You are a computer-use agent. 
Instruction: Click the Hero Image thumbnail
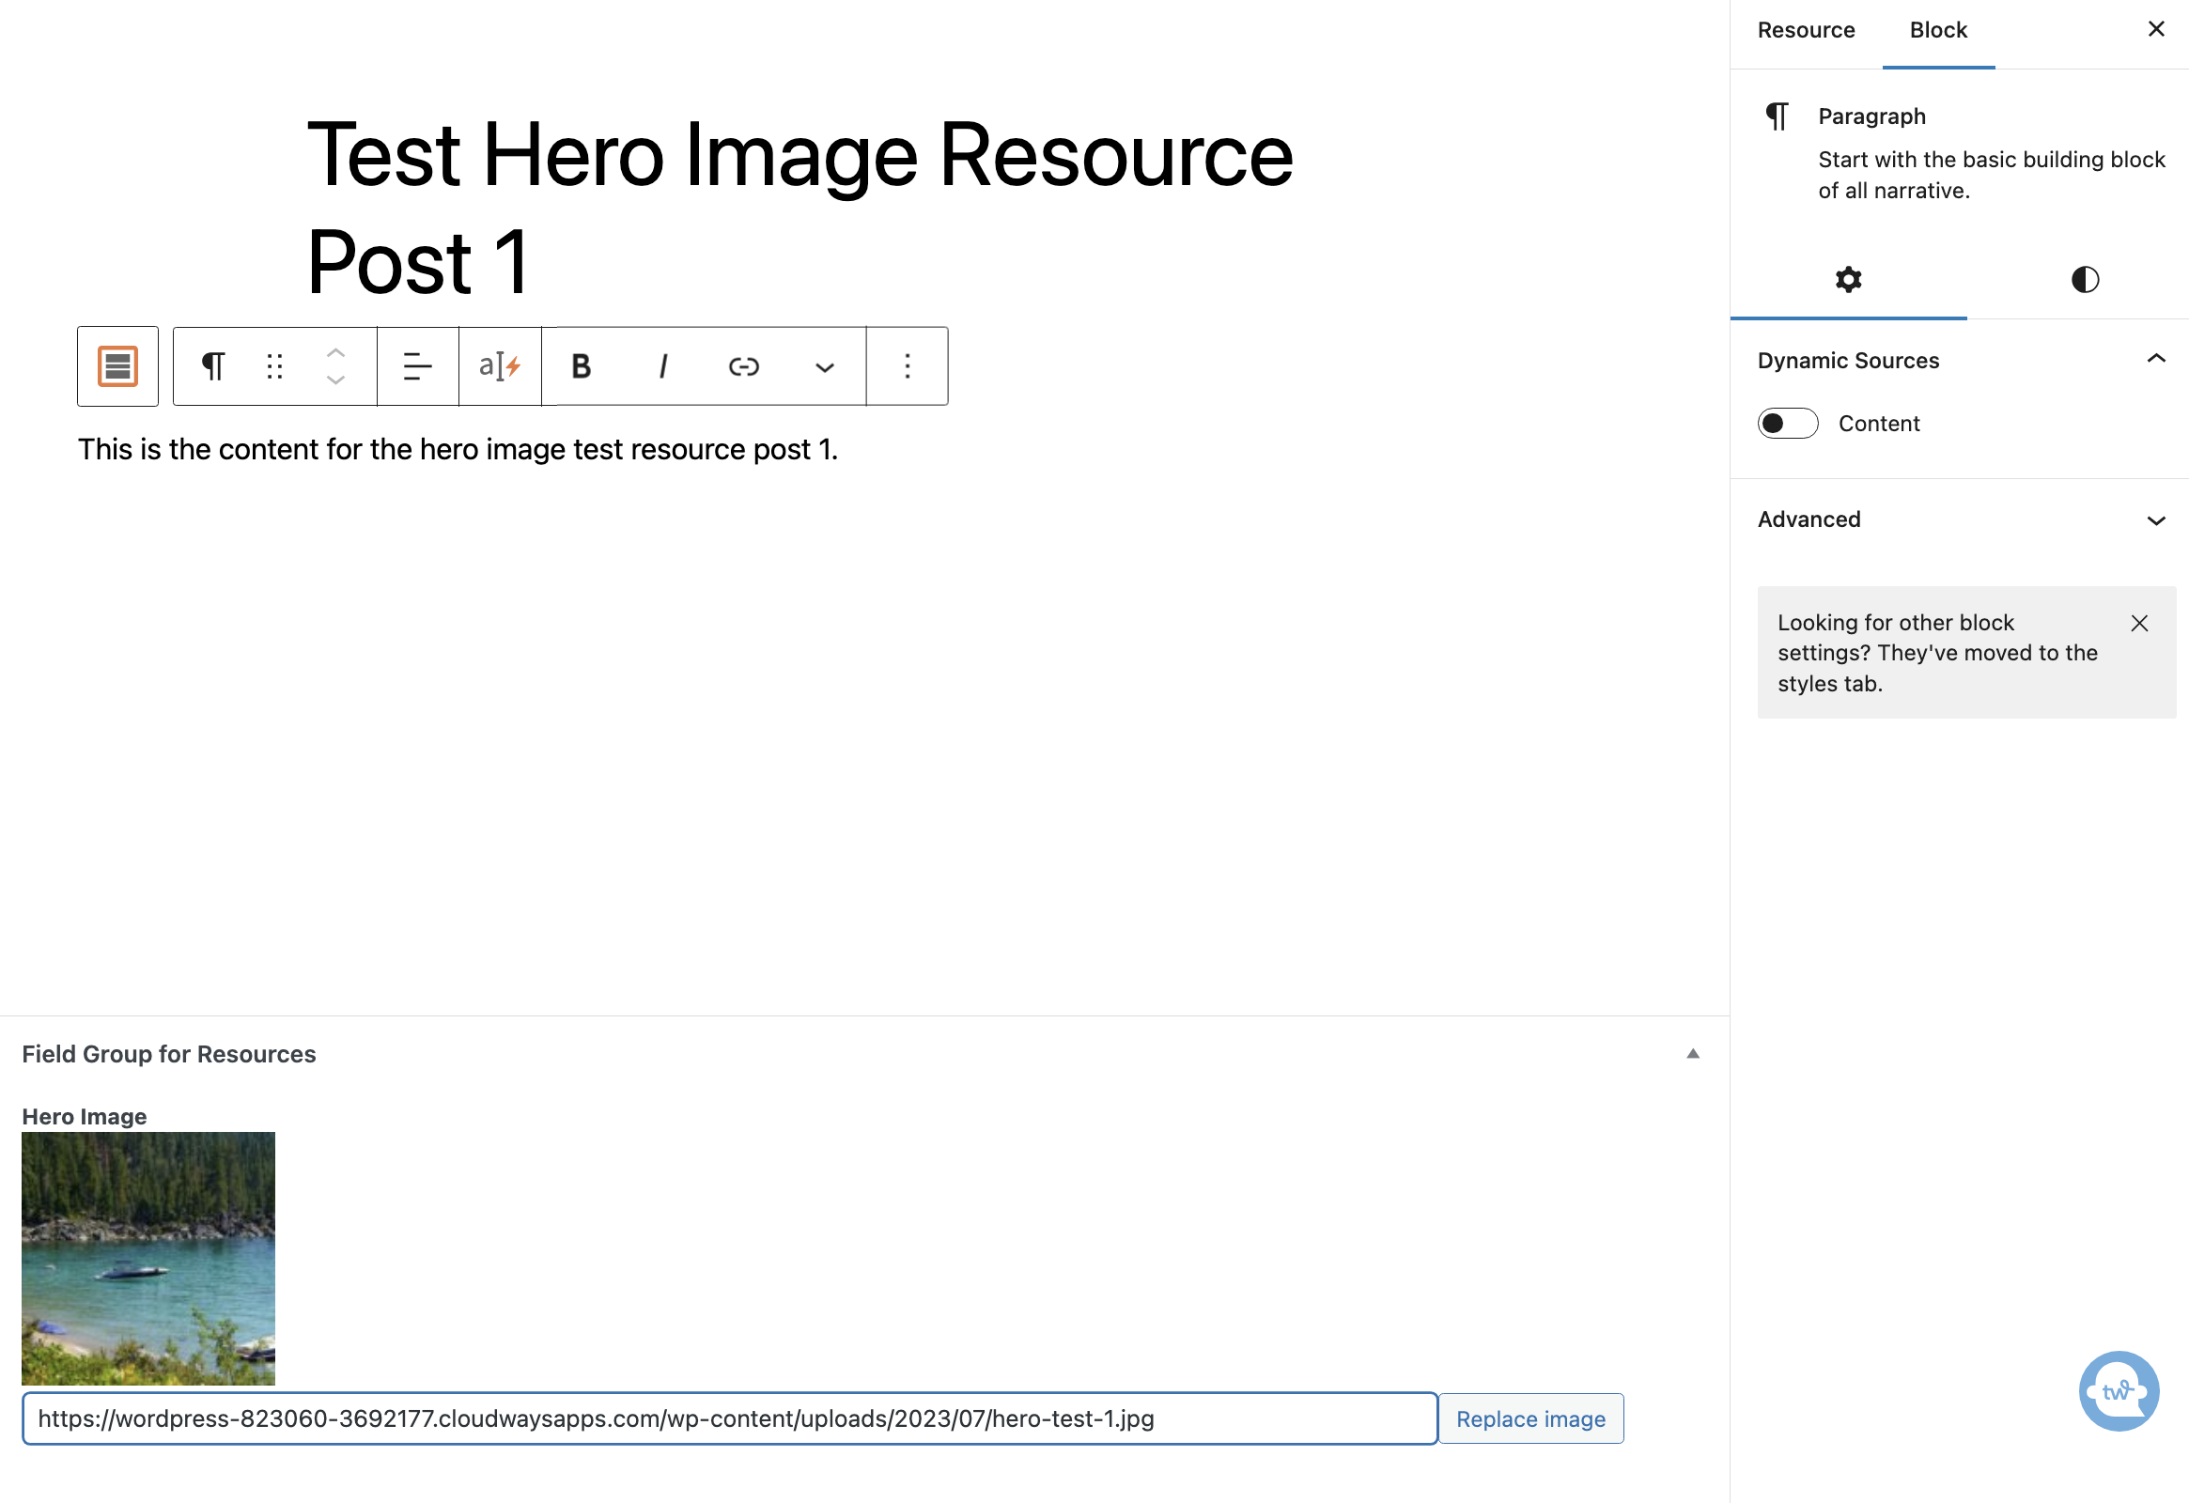click(147, 1258)
